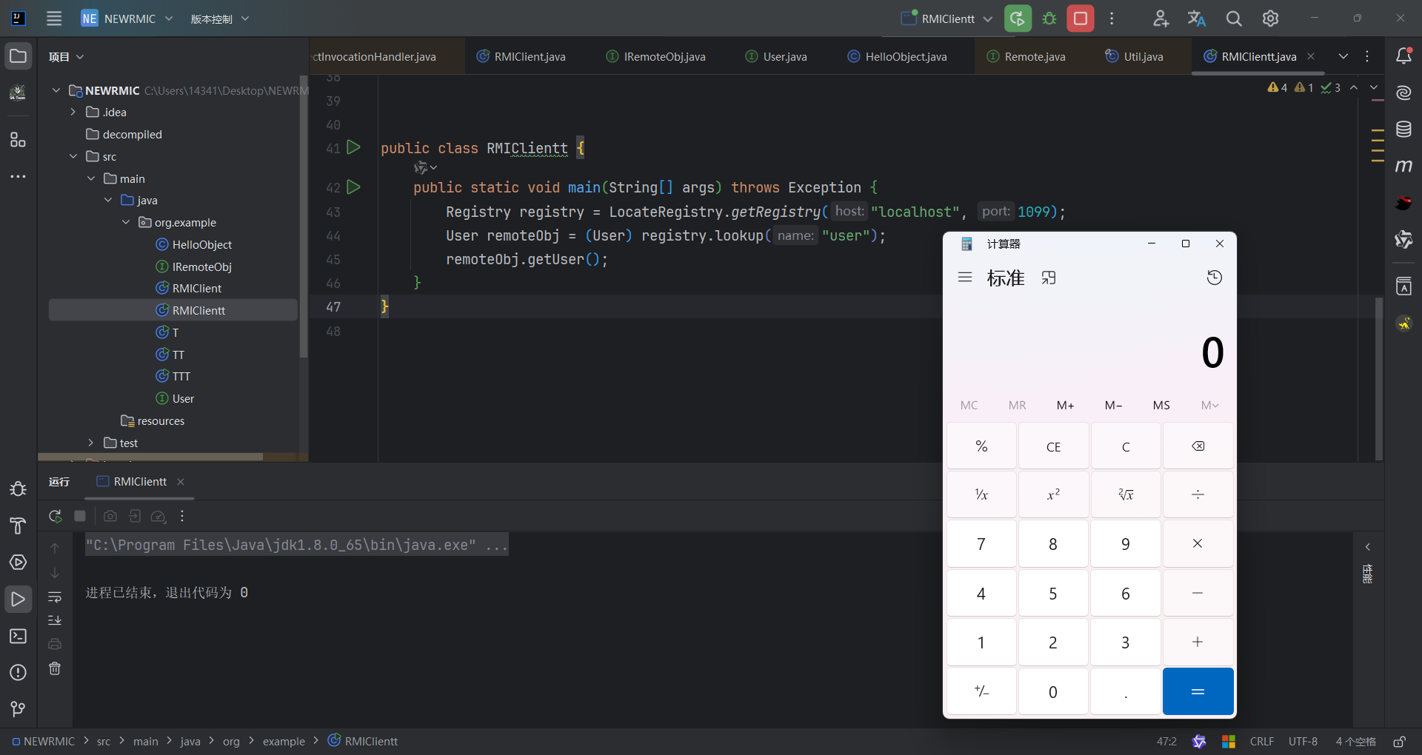
Task: Open the 版本控制 dropdown menu
Action: click(x=219, y=19)
